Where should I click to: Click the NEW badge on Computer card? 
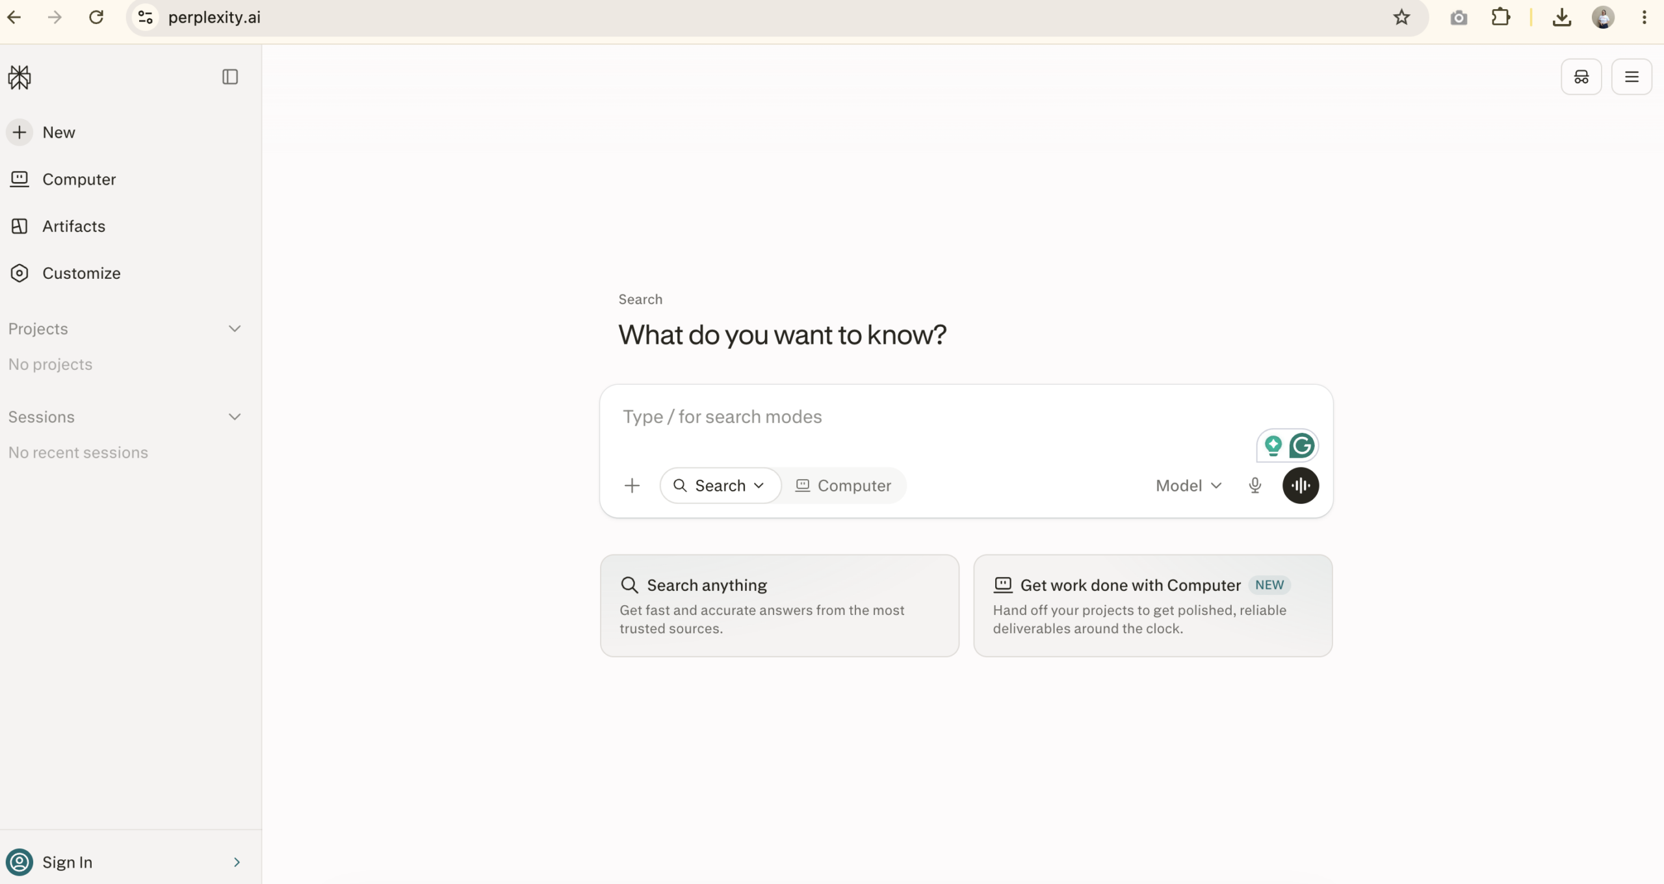click(1269, 585)
